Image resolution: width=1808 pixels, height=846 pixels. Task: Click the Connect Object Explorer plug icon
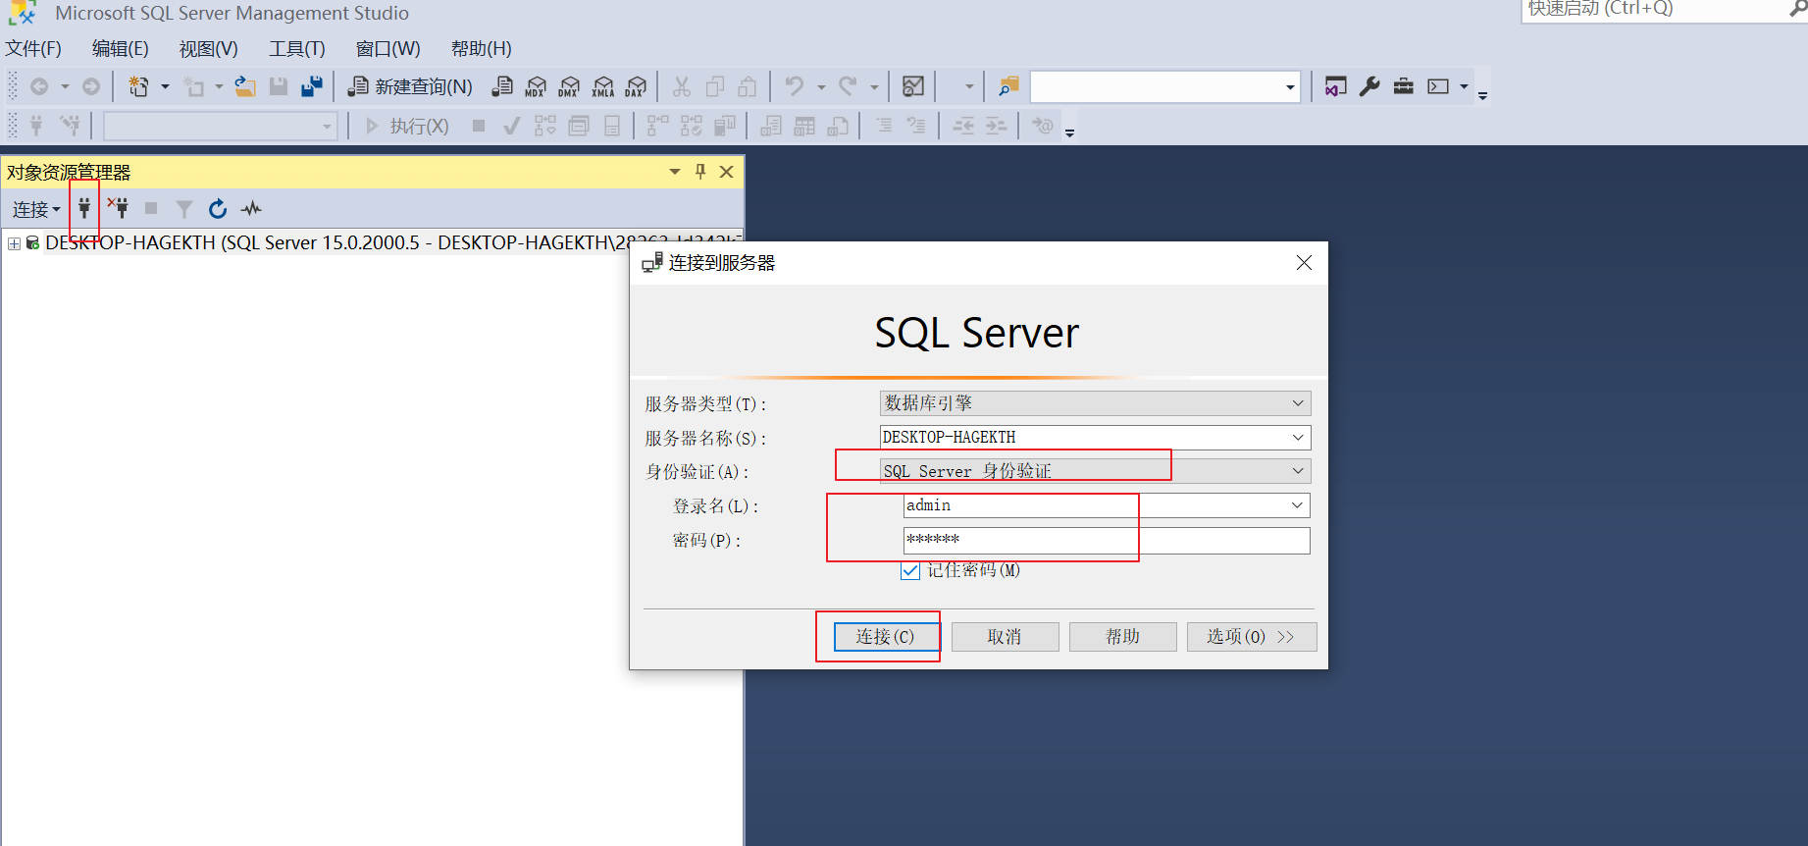[x=84, y=208]
